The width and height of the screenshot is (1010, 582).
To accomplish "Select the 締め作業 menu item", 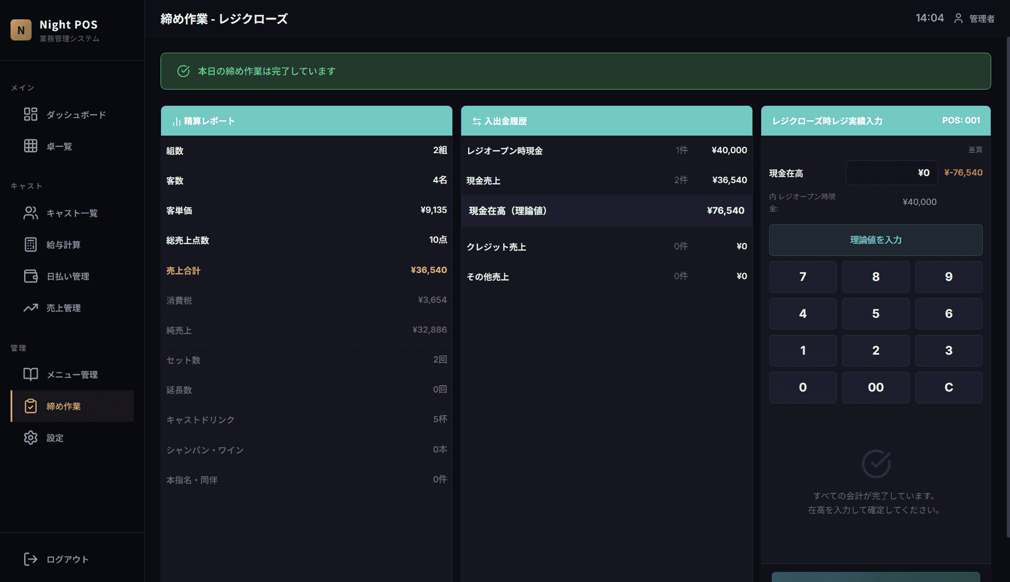I will 72,406.
